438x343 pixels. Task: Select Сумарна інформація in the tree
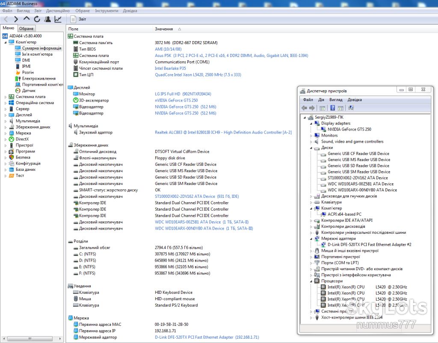[x=41, y=48]
